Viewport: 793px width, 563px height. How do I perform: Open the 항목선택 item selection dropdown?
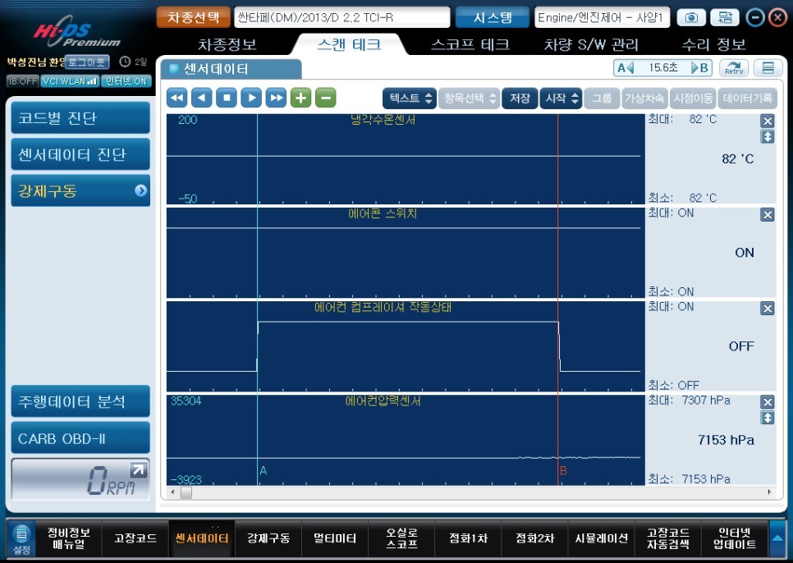pyautogui.click(x=470, y=98)
